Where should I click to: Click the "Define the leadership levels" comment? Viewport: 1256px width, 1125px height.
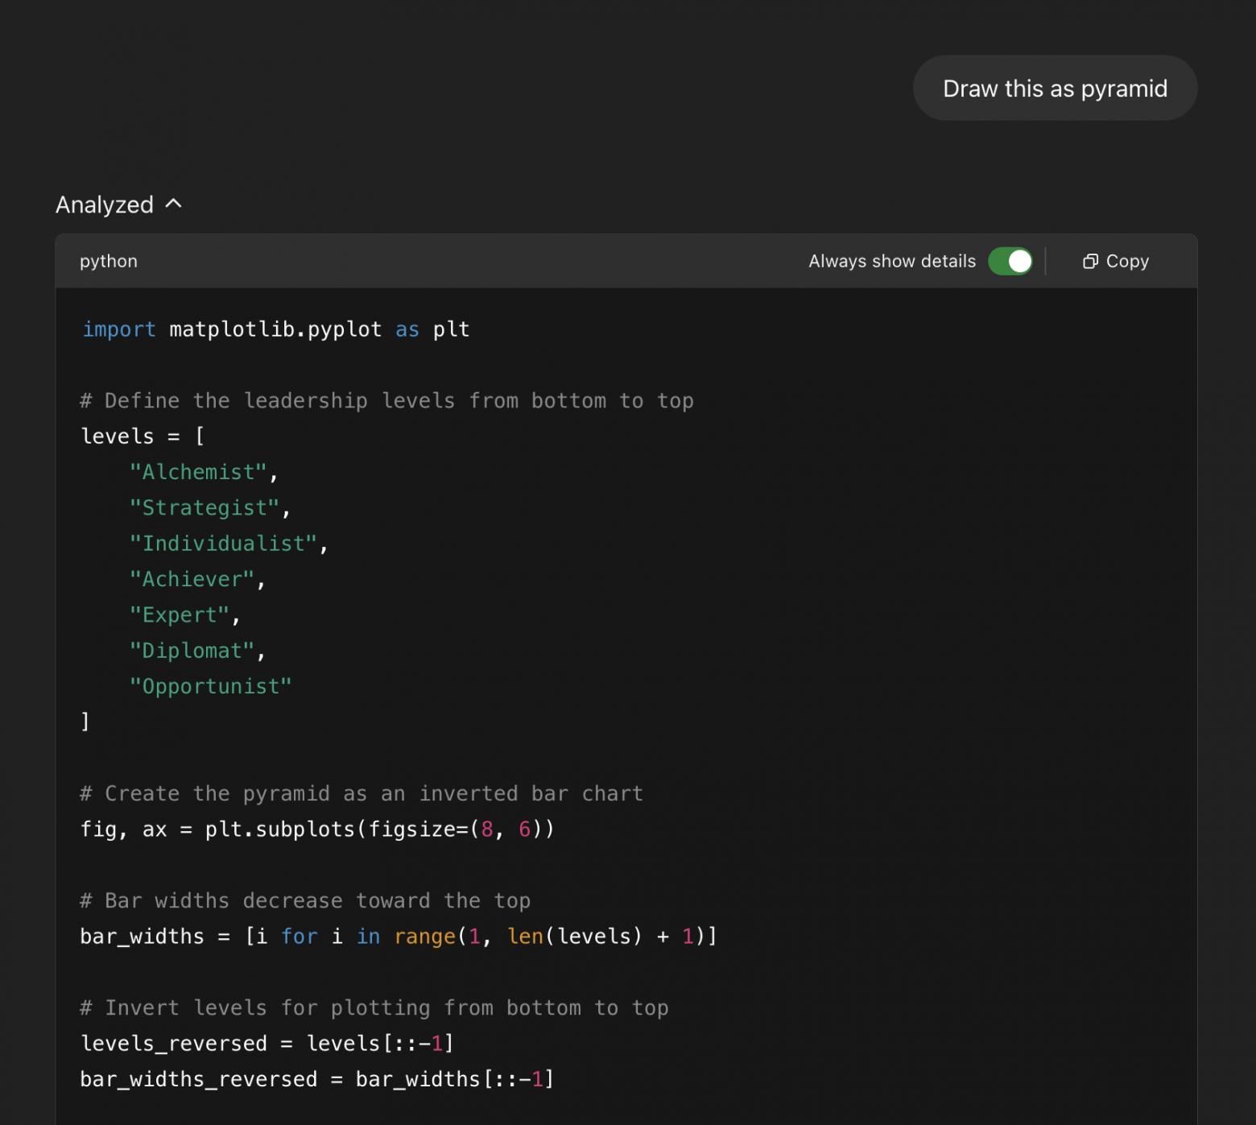point(386,401)
